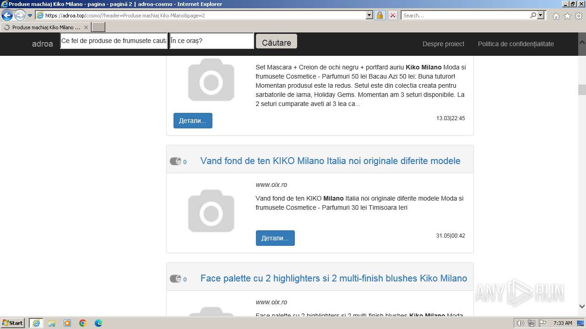Image resolution: width=586 pixels, height=329 pixels.
Task: Open Face palette cu 2 highlighters title
Action: pos(334,278)
